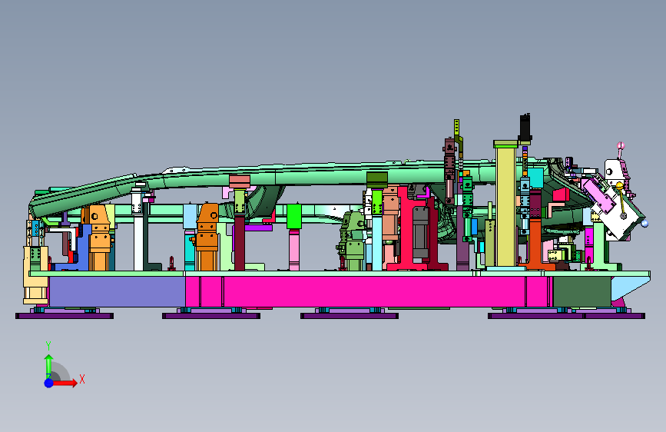Select the slate-blue base block at left
The image size is (666, 432).
[x=117, y=291]
